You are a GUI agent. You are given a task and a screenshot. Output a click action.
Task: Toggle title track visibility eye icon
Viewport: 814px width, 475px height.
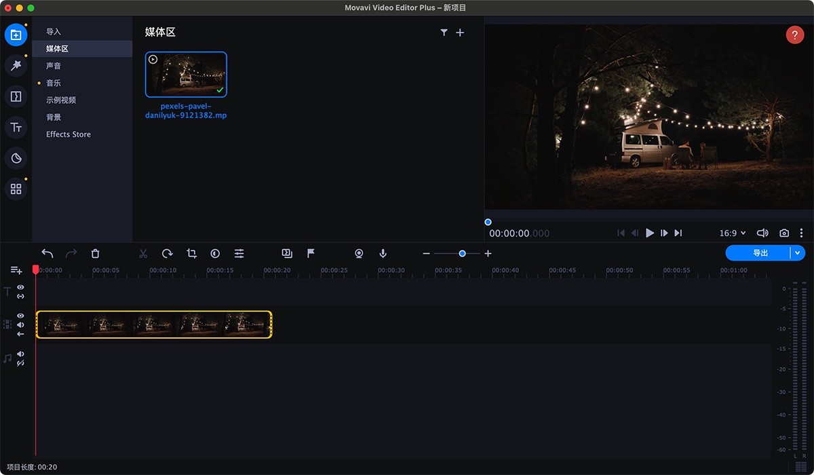tap(21, 288)
